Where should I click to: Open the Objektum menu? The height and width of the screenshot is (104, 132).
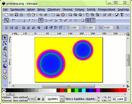click(54, 9)
